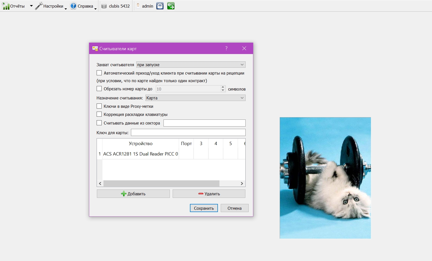Click the Ключ для карты input field
This screenshot has width=432, height=261.
188,132
